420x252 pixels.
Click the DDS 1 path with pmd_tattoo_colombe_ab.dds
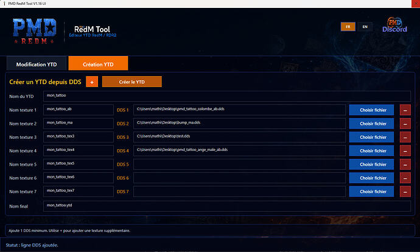(239, 110)
